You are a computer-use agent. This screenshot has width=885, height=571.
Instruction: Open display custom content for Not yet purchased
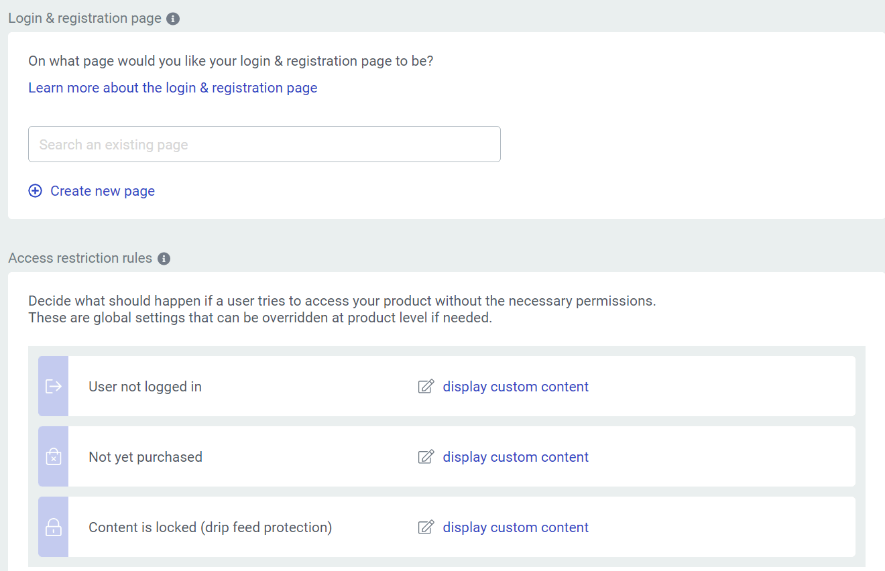516,457
